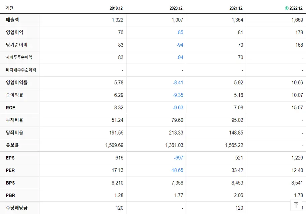The image size is (306, 214).
Task: Click the negative -85 operating profit
Action: click(x=180, y=33)
